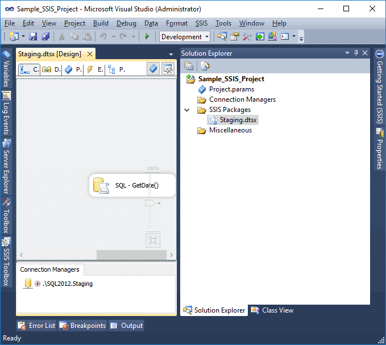This screenshot has width=386, height=345.
Task: Open the Getting Started (SSIS) side panel
Action: [x=380, y=87]
